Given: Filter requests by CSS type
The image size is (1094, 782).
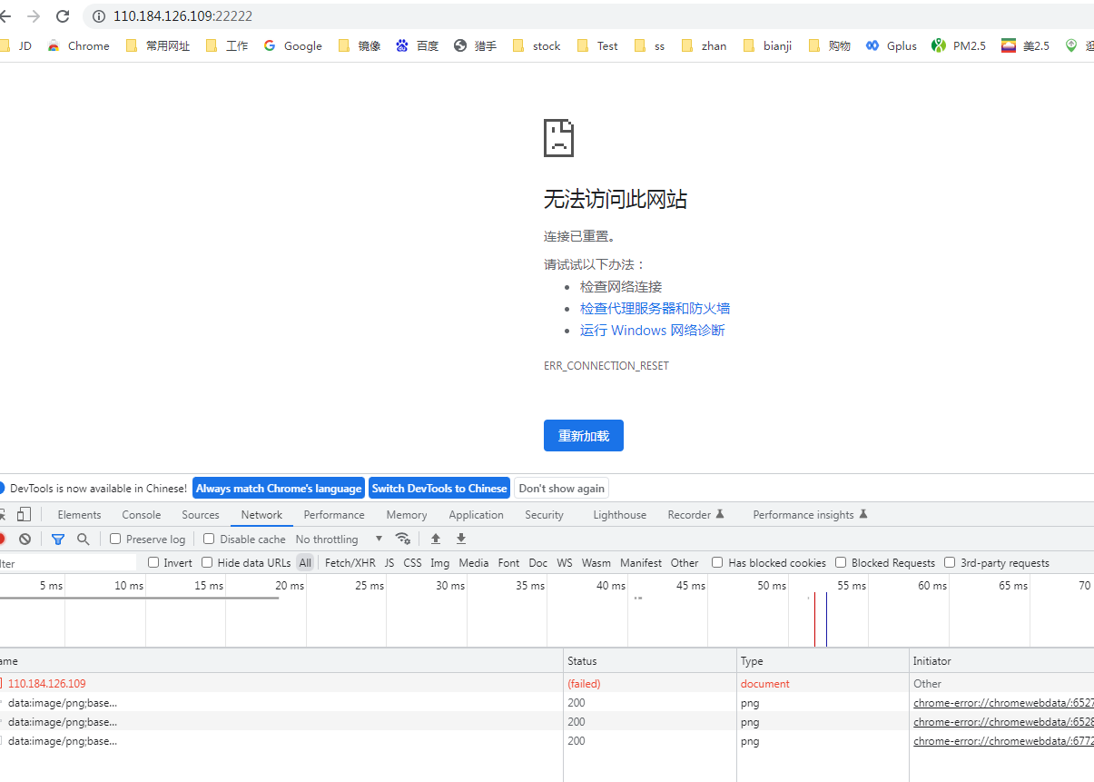Looking at the screenshot, I should click(x=413, y=562).
